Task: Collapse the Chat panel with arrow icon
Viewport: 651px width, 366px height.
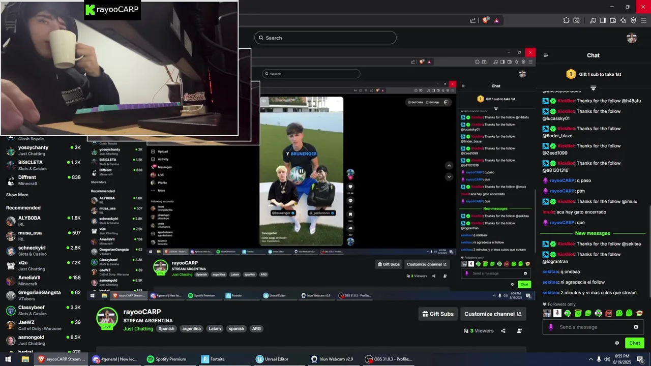Action: coord(546,55)
